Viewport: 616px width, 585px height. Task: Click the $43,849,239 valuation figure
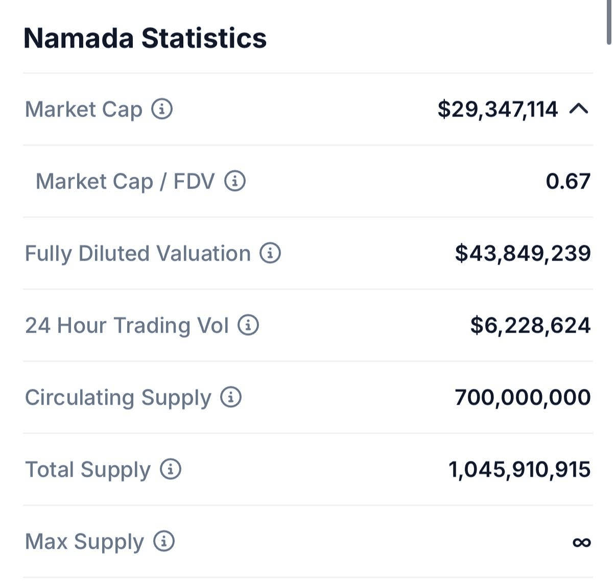click(x=523, y=253)
